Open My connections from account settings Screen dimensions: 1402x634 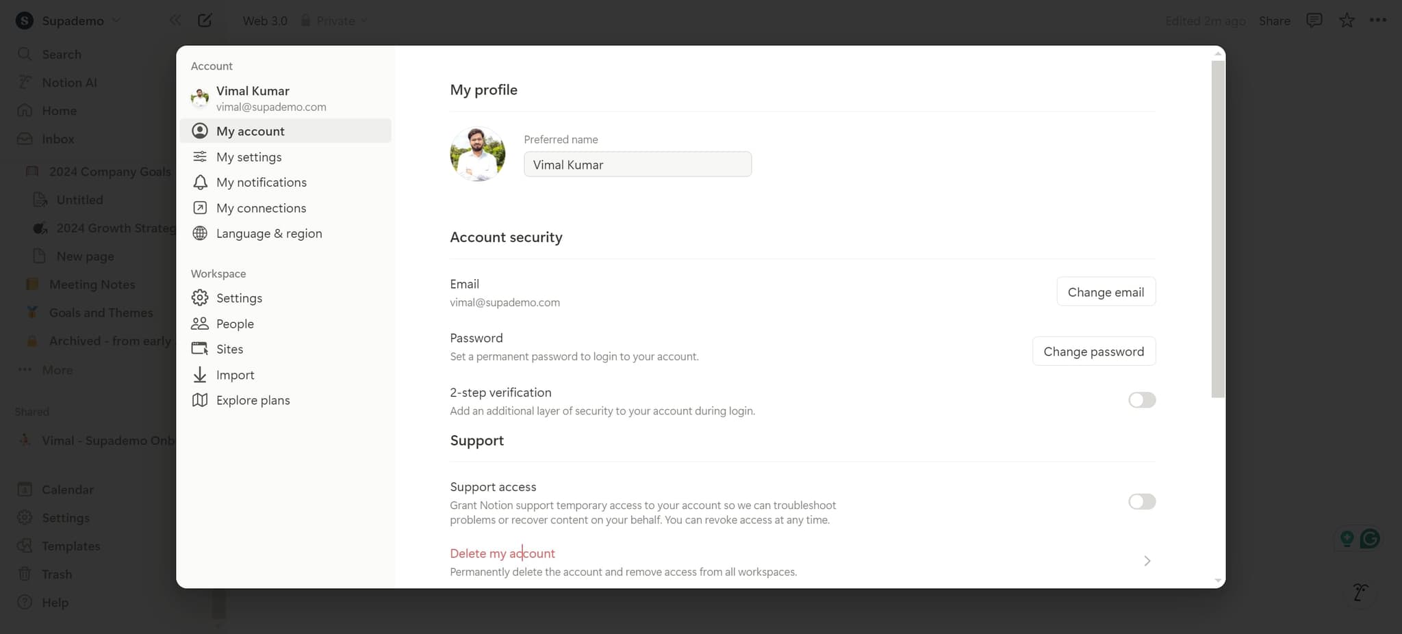pos(261,208)
